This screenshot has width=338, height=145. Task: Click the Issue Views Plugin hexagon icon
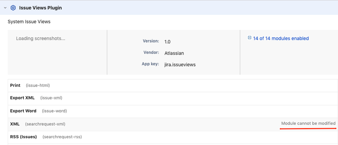tap(13, 8)
